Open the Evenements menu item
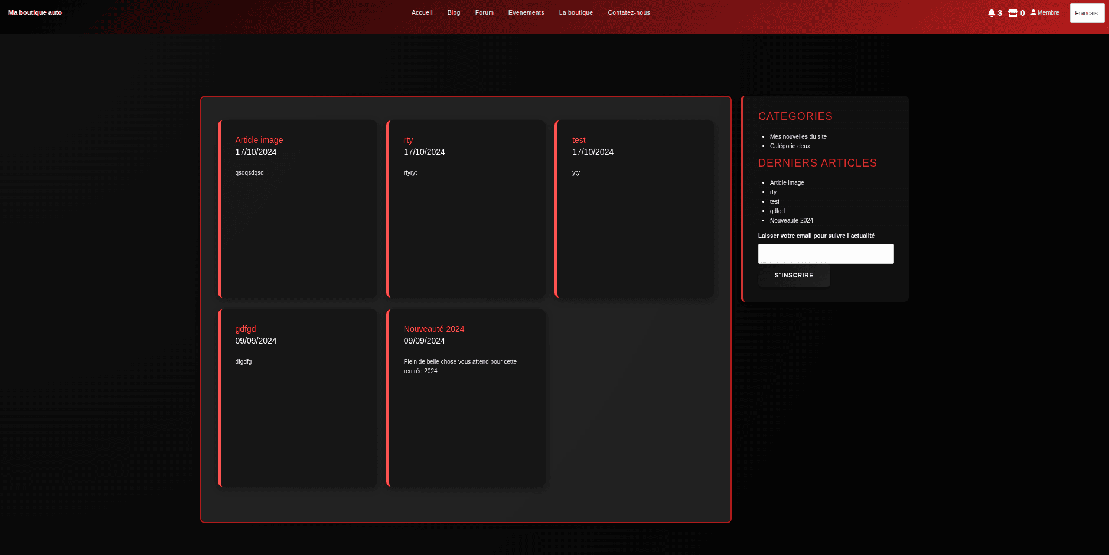Image resolution: width=1109 pixels, height=555 pixels. point(526,12)
